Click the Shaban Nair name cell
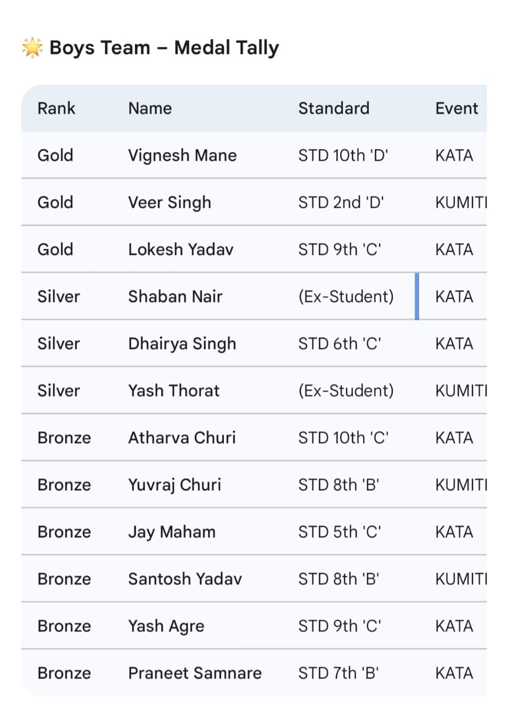The image size is (508, 702). tap(175, 297)
